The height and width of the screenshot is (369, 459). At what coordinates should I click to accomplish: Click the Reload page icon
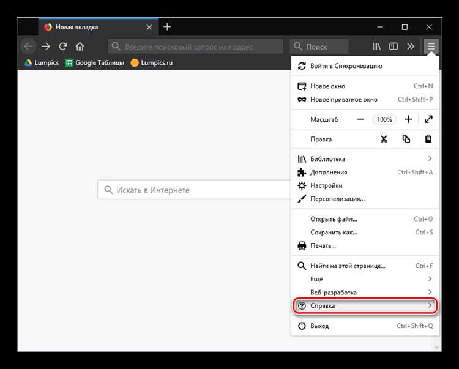[x=63, y=47]
